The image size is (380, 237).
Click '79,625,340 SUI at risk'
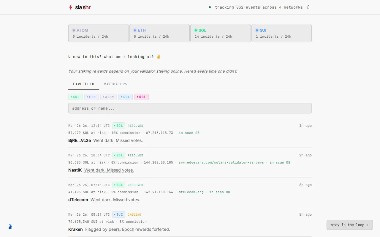(91, 222)
